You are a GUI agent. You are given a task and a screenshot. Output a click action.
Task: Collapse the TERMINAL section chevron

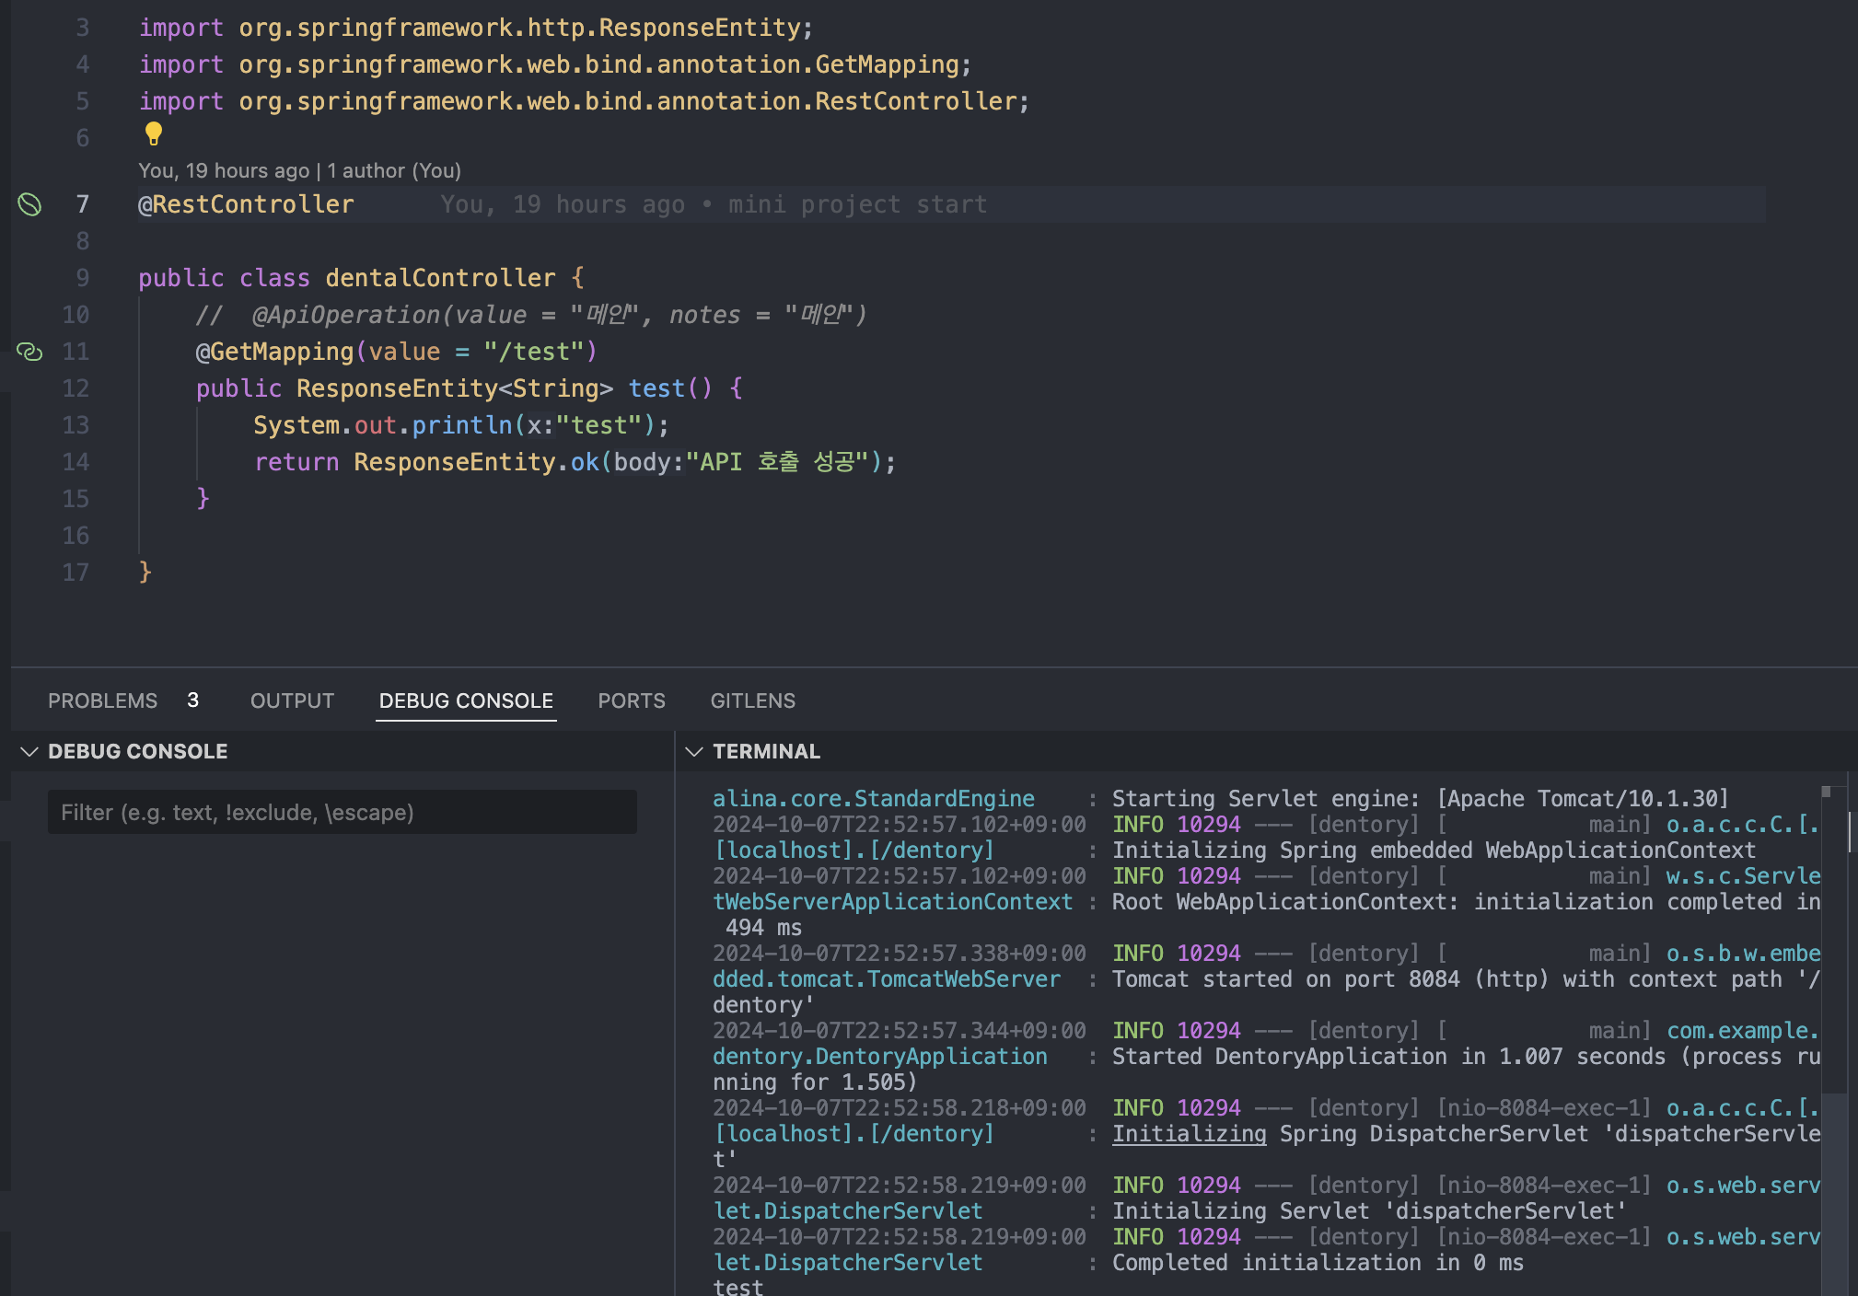pos(694,751)
